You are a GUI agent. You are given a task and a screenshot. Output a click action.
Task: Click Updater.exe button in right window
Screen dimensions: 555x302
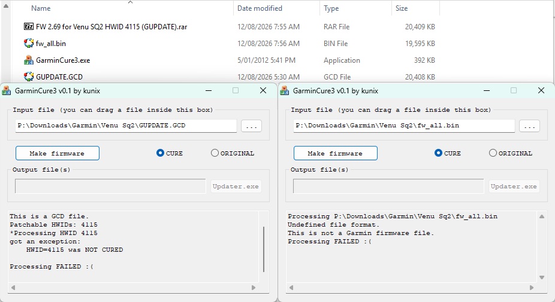[514, 186]
